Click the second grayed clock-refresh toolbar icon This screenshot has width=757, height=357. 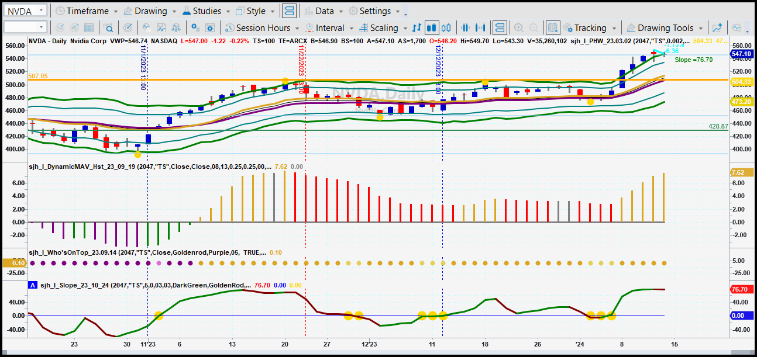75,28
